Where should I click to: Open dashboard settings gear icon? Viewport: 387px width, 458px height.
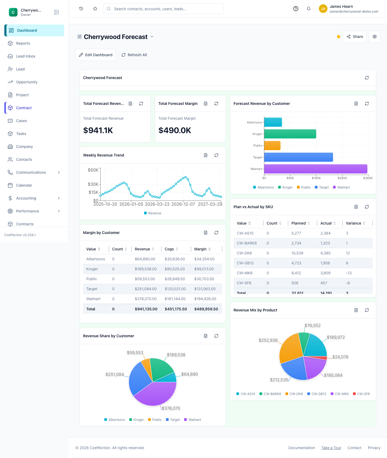pyautogui.click(x=375, y=37)
